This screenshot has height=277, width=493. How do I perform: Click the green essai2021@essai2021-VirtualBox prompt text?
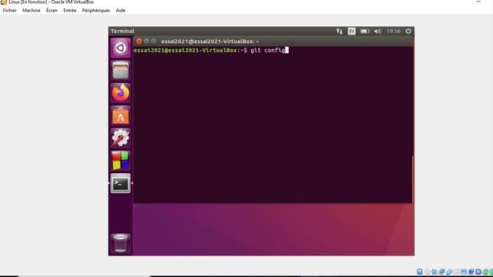click(x=185, y=50)
